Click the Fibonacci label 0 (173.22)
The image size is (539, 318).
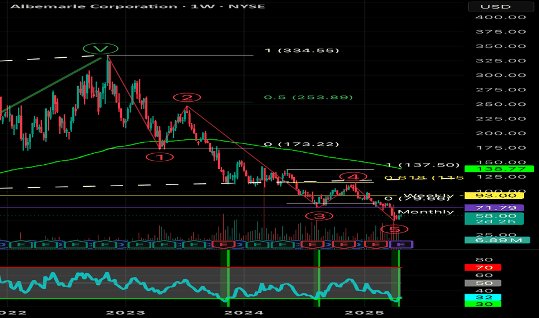click(301, 144)
